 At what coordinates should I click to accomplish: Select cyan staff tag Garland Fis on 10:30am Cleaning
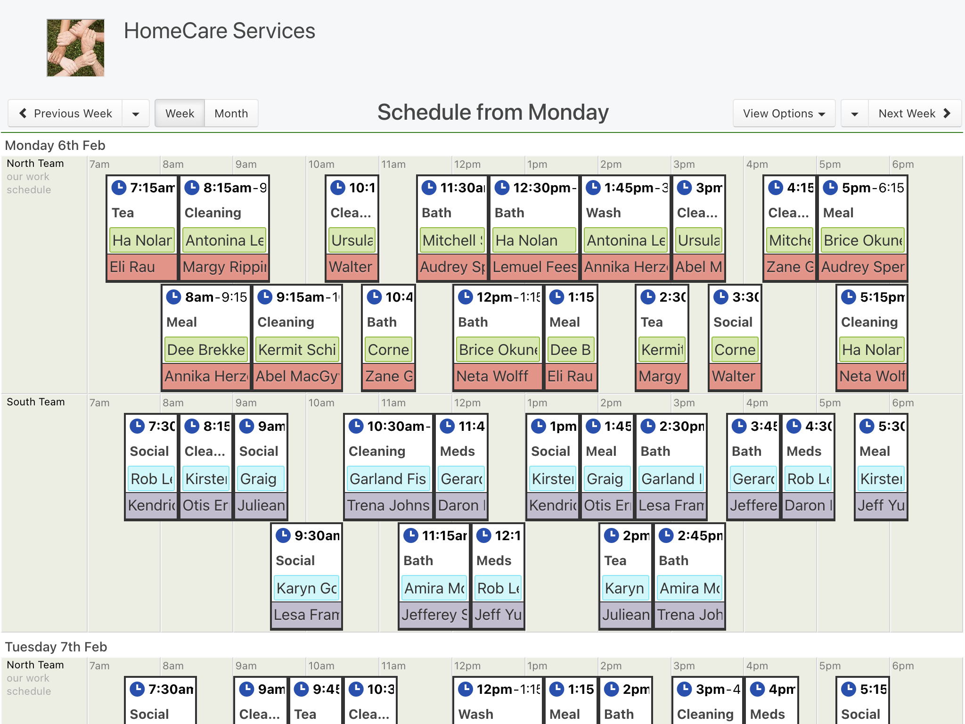pyautogui.click(x=388, y=478)
